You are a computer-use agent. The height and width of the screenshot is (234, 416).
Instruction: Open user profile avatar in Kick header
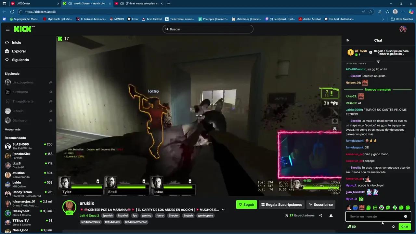point(403,29)
